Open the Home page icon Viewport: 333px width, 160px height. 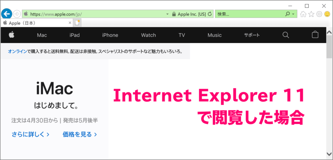[x=303, y=14]
